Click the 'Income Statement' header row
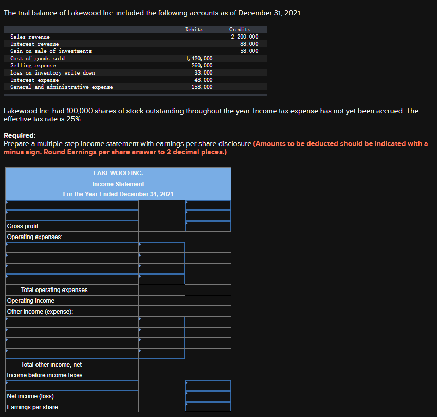 click(x=118, y=184)
